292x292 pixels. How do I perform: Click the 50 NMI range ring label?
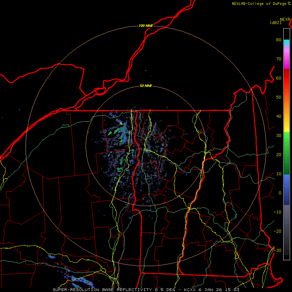click(146, 86)
